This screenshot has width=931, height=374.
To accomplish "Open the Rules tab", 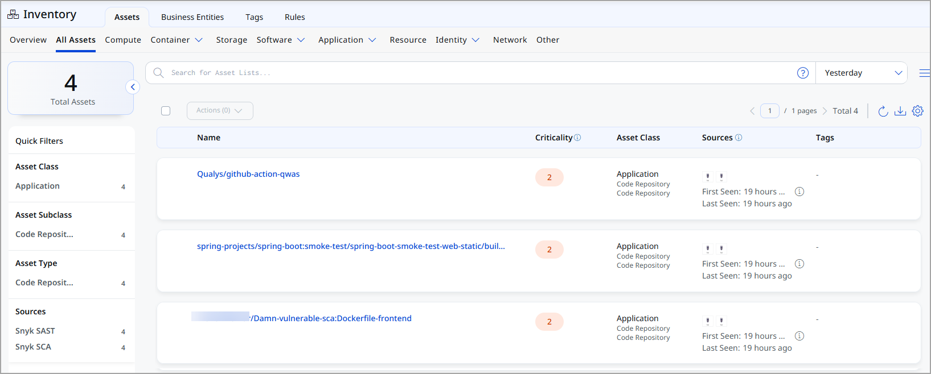I will click(x=294, y=17).
